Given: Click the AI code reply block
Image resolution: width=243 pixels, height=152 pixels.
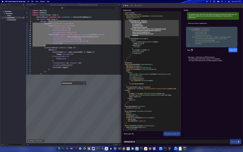Looking at the screenshot, I should click(212, 37).
